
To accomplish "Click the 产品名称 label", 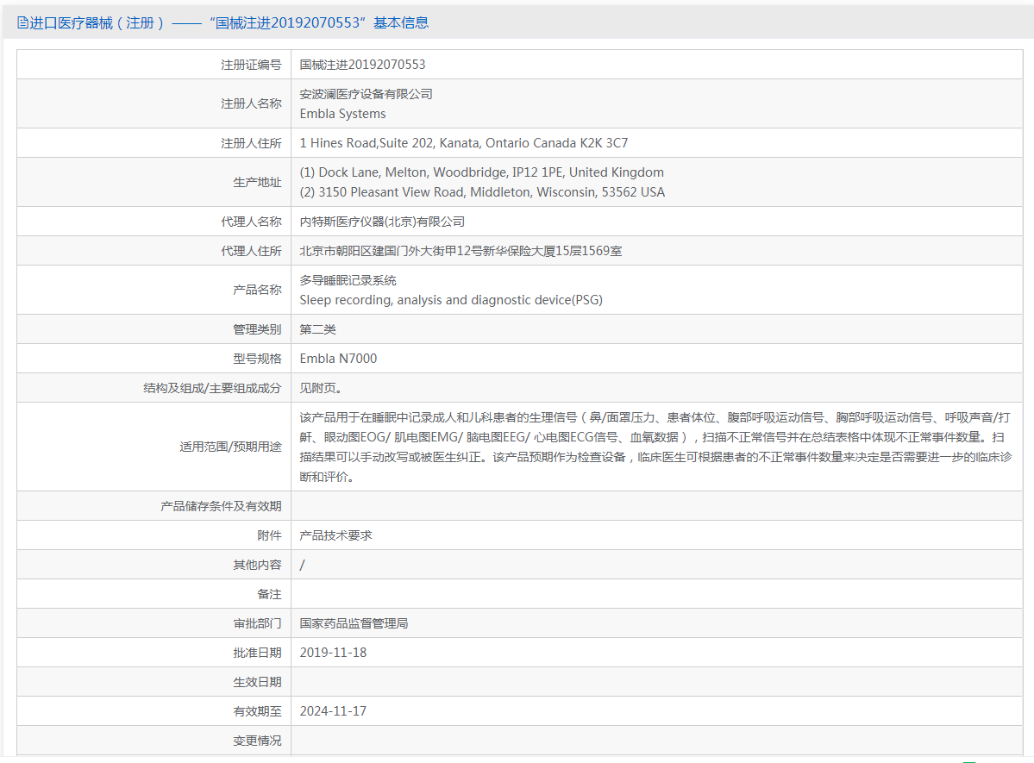I will 256,290.
